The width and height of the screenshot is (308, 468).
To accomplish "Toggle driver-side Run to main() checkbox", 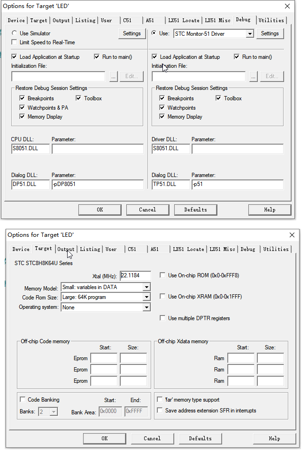I will point(237,56).
